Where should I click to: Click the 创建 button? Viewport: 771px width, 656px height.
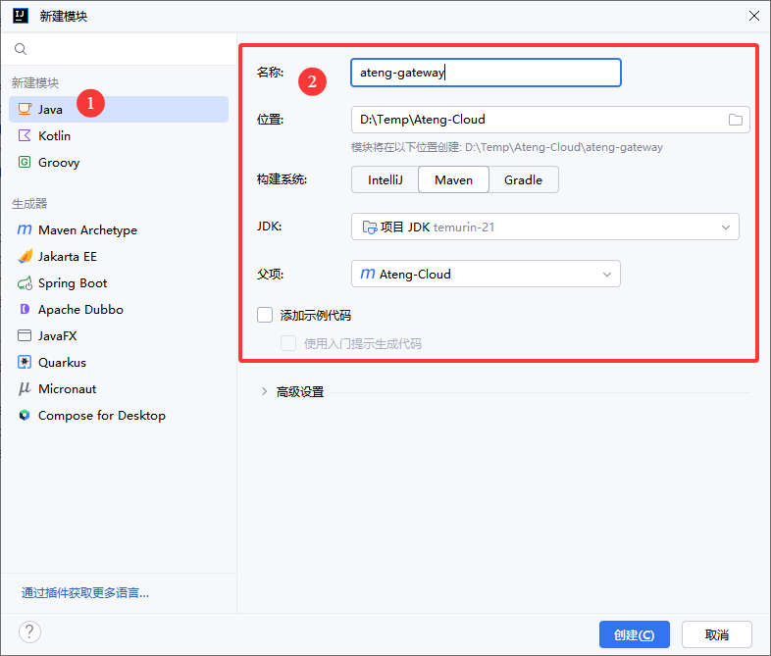(634, 634)
